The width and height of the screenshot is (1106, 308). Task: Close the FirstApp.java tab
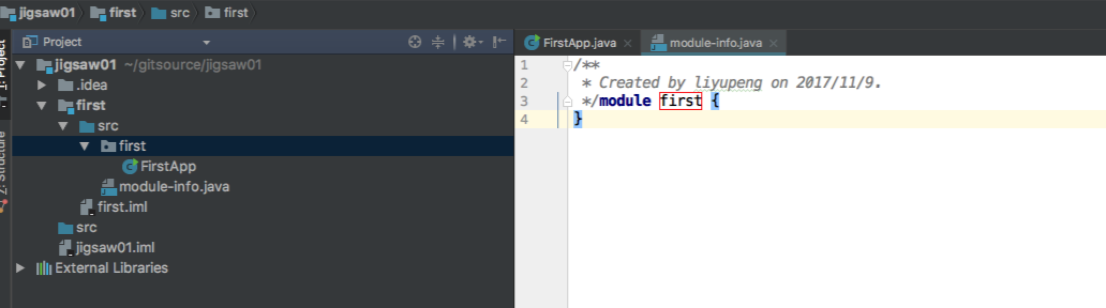(x=628, y=43)
